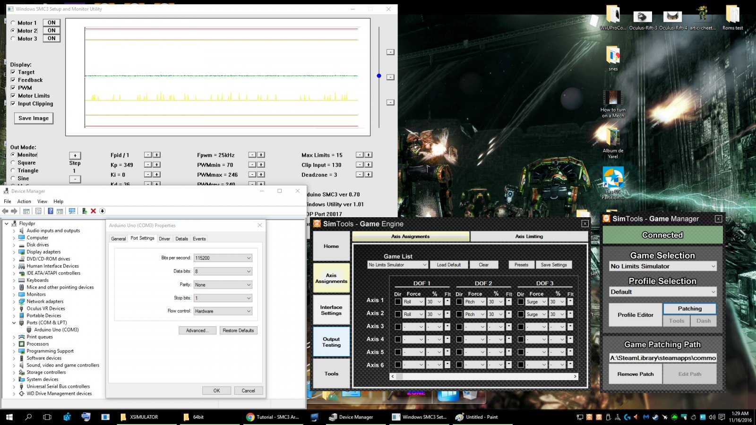
Task: Open Task View on the taskbar
Action: 47,417
